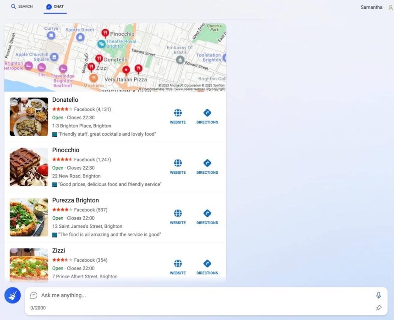Start a new chat with the broom icon
The width and height of the screenshot is (394, 320).
(x=12, y=295)
